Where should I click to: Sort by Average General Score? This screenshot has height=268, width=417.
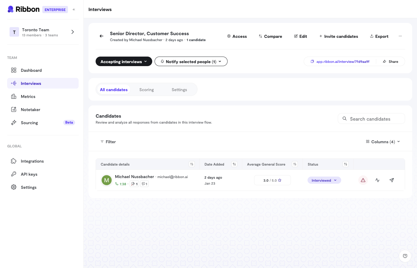(x=295, y=164)
